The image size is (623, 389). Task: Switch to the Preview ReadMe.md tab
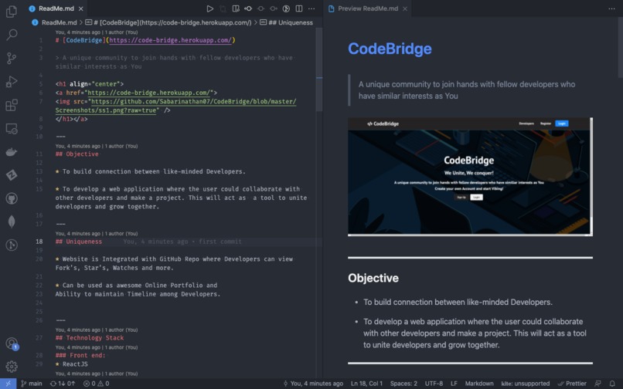(367, 8)
